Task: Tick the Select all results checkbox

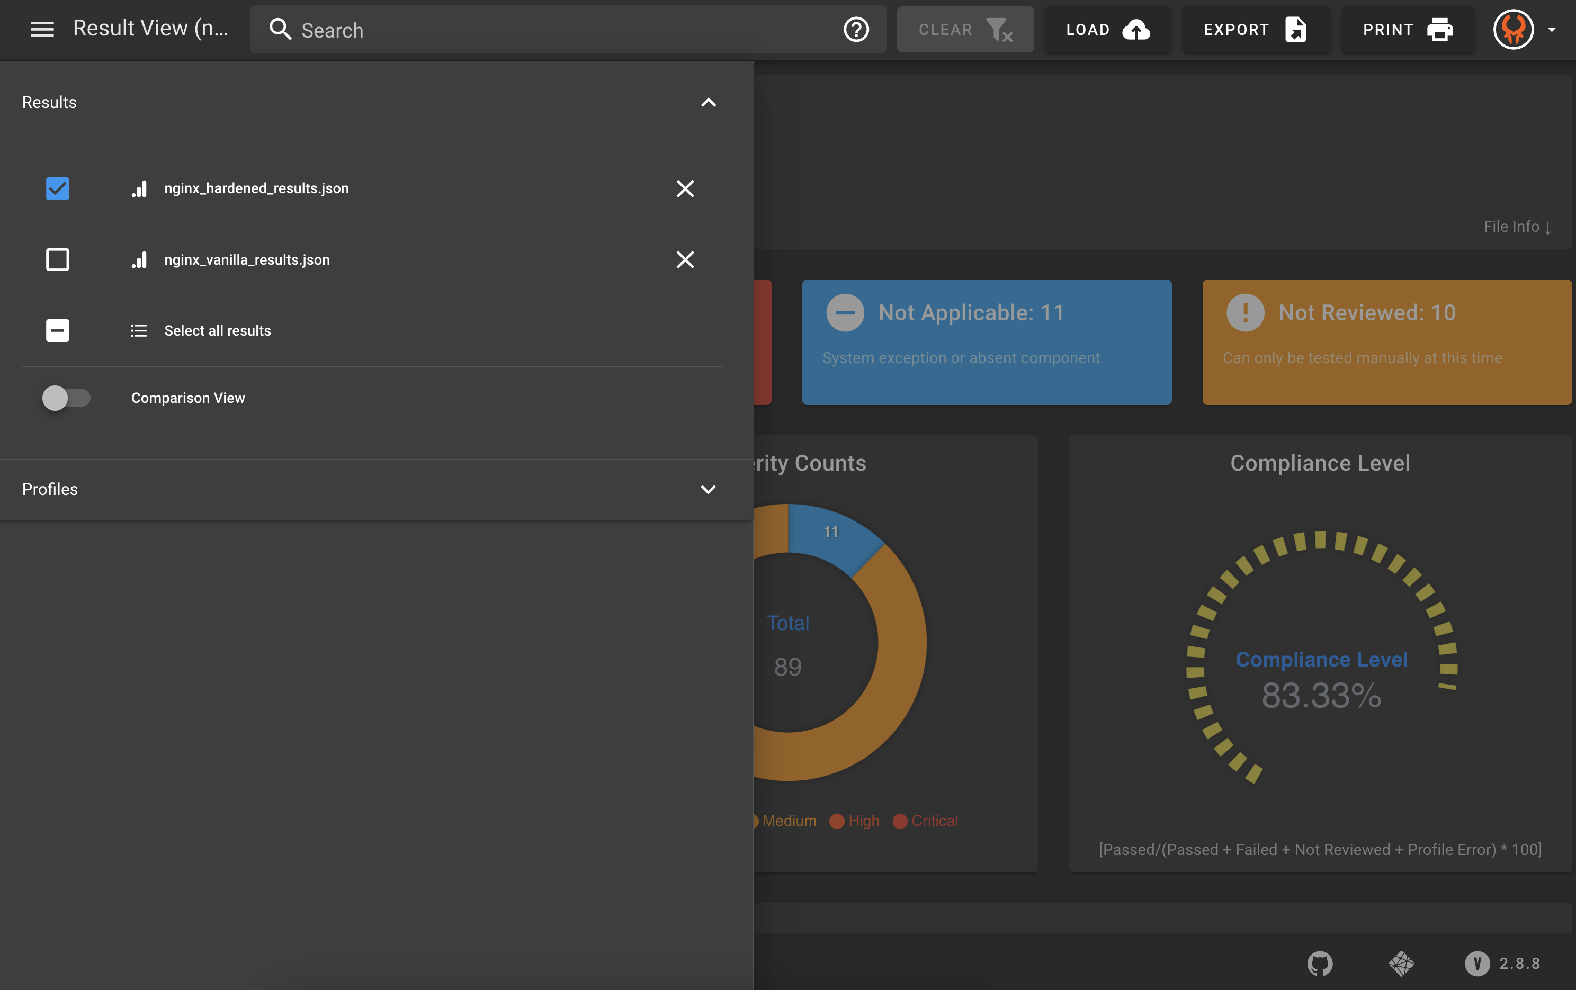Action: (58, 330)
